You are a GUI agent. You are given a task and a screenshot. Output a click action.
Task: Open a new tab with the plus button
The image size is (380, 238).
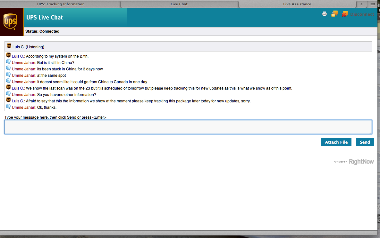click(x=362, y=4)
